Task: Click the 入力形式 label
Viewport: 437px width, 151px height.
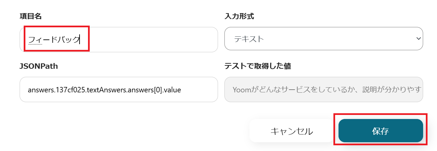Action: coord(239,16)
